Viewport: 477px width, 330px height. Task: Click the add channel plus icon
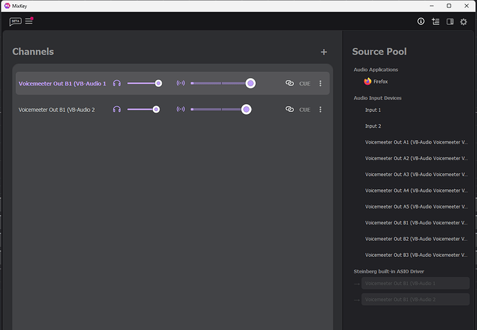click(x=324, y=52)
